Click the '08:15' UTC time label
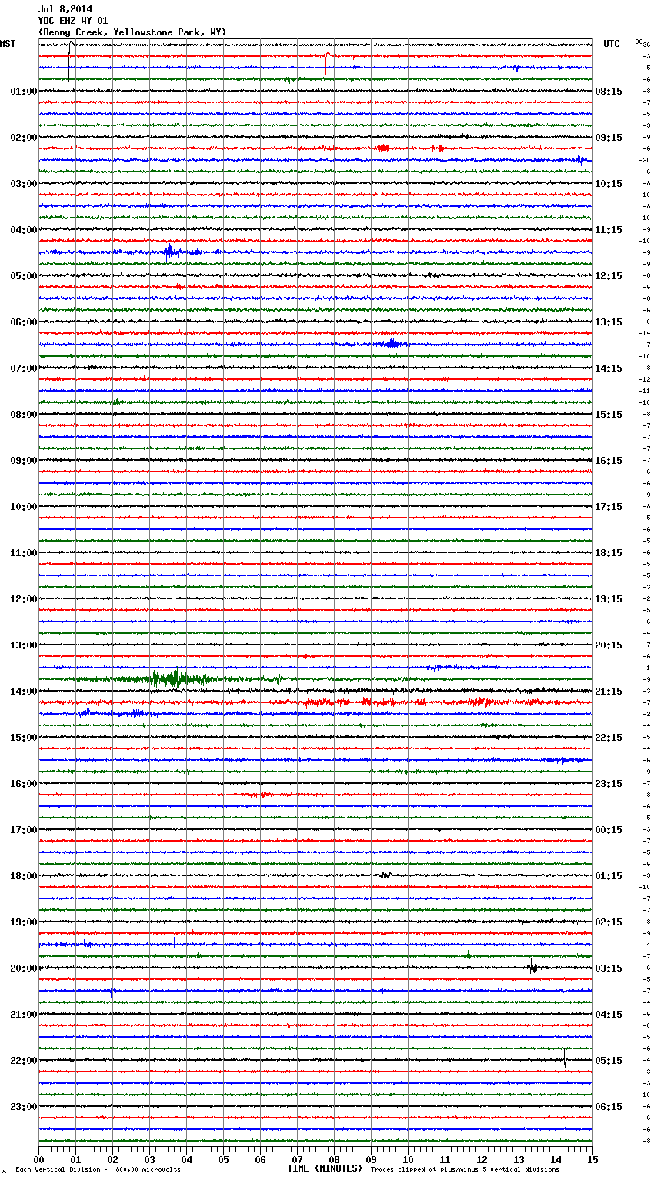654x1180 pixels. point(609,92)
